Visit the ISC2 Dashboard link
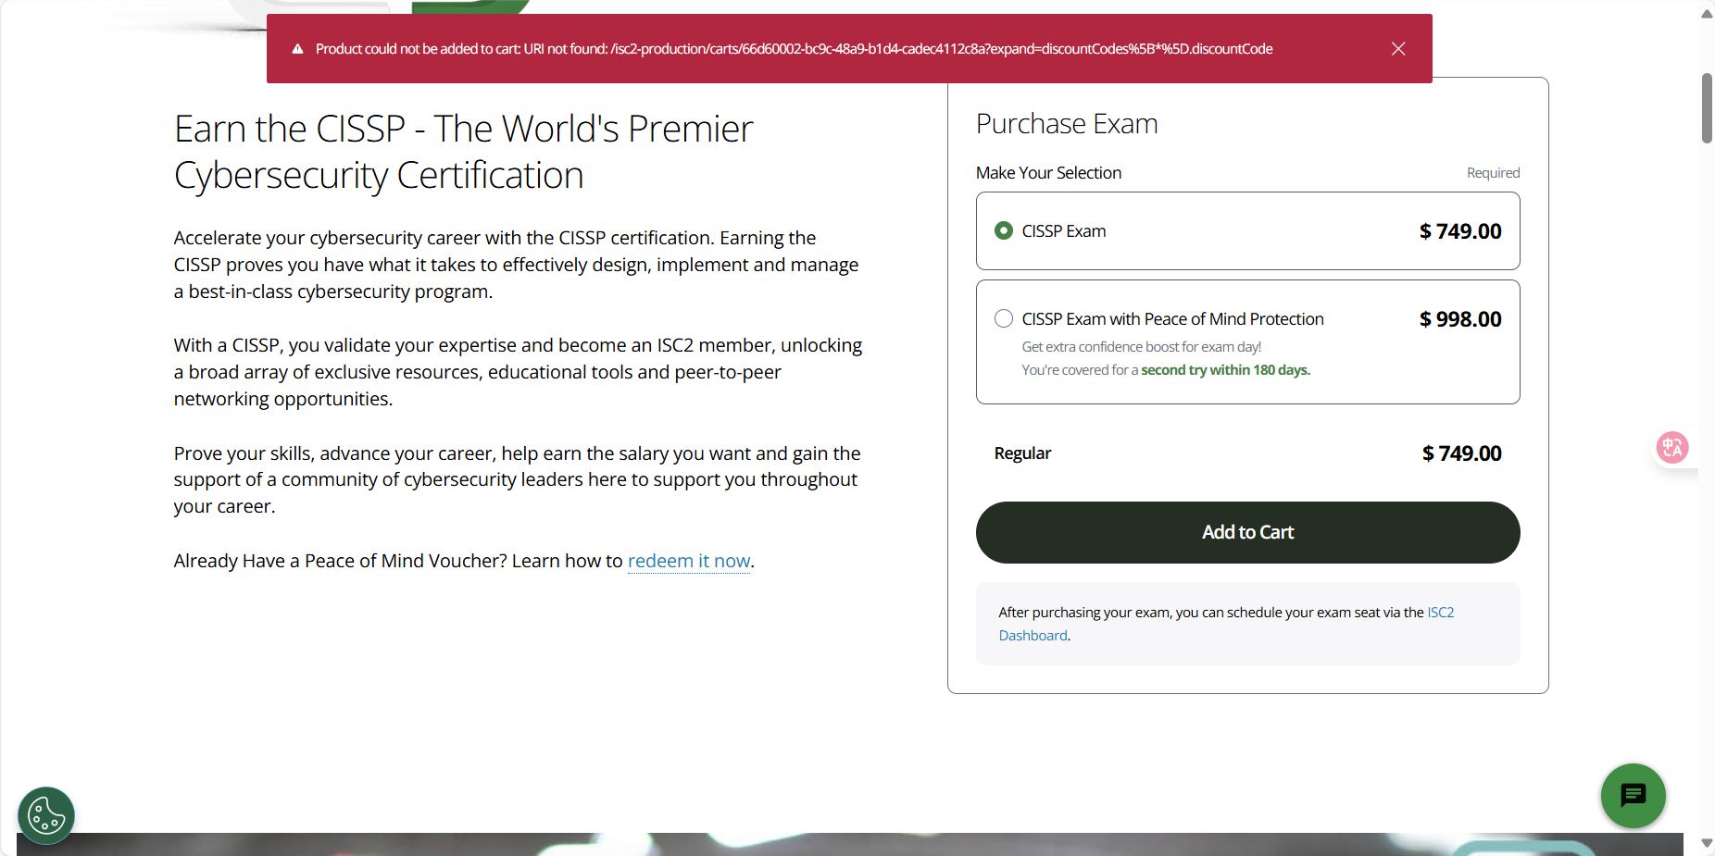This screenshot has height=856, width=1715. tap(1441, 612)
